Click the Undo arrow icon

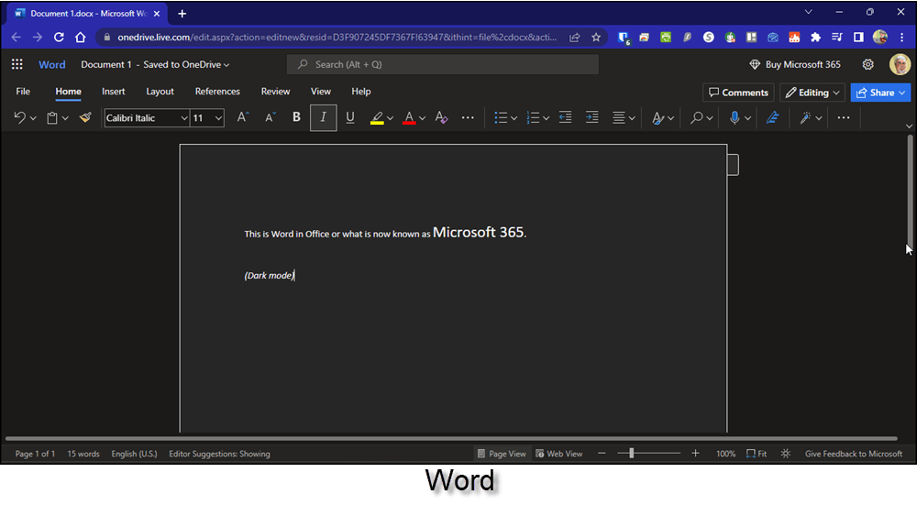click(x=19, y=117)
